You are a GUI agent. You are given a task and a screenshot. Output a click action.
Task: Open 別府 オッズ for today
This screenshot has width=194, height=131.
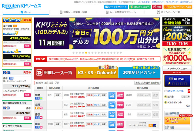(x=97, y=95)
